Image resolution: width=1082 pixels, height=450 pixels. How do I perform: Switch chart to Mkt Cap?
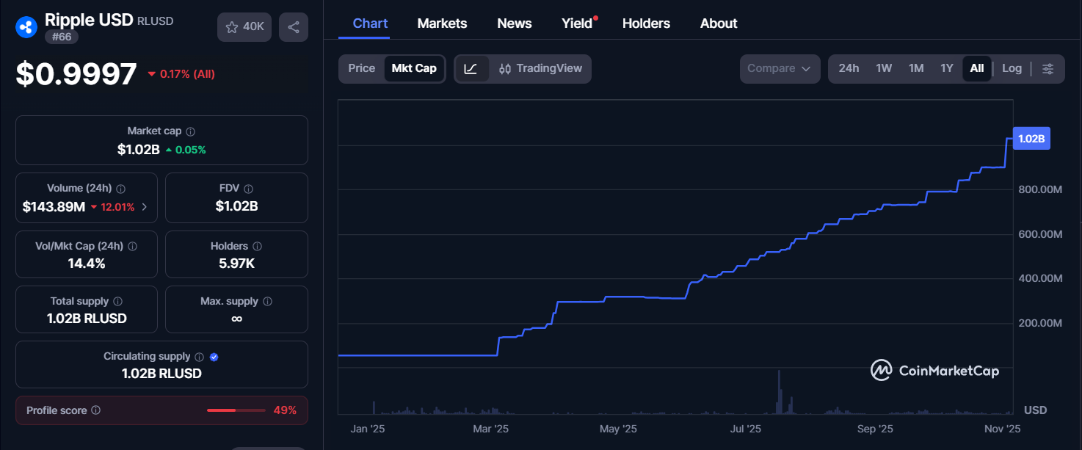pyautogui.click(x=414, y=68)
